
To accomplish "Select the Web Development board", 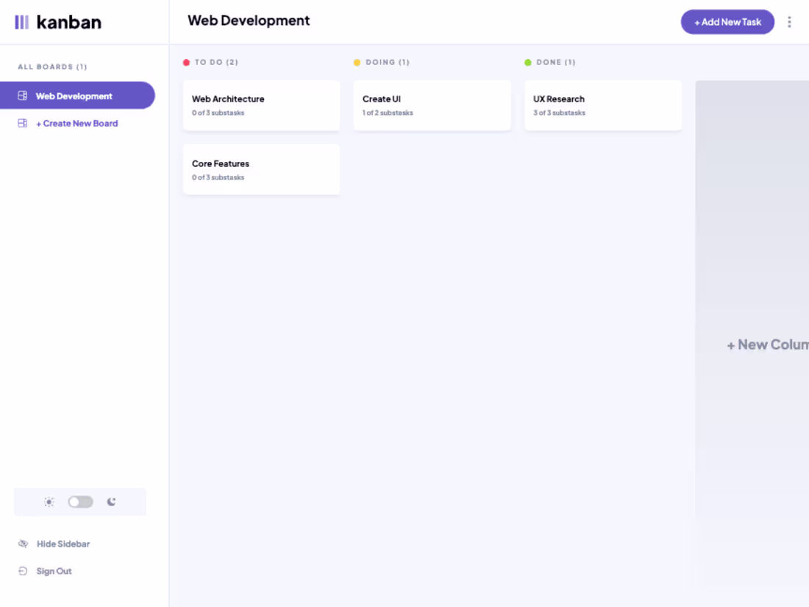I will tap(74, 96).
